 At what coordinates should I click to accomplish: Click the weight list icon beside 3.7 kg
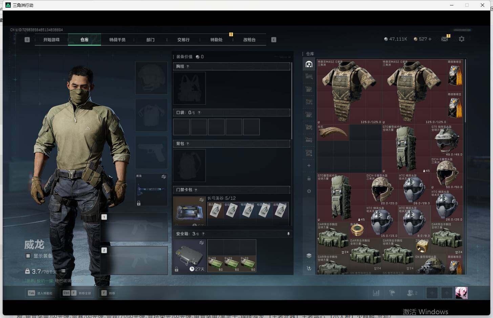(x=63, y=271)
